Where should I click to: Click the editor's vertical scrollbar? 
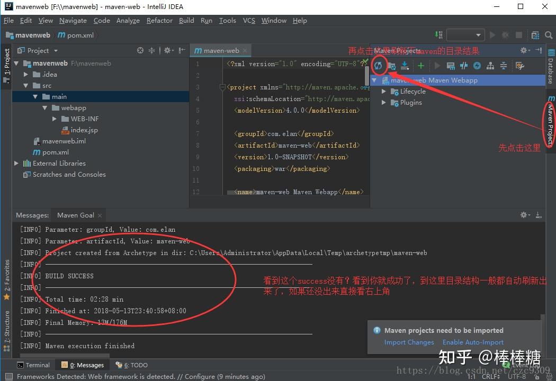(367, 74)
